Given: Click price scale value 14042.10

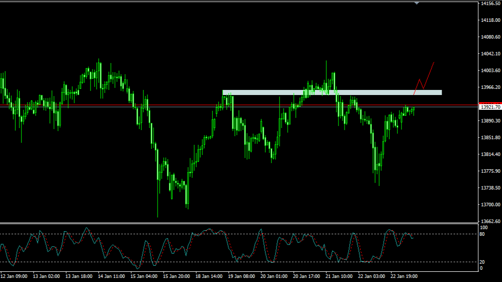Looking at the screenshot, I should point(490,54).
